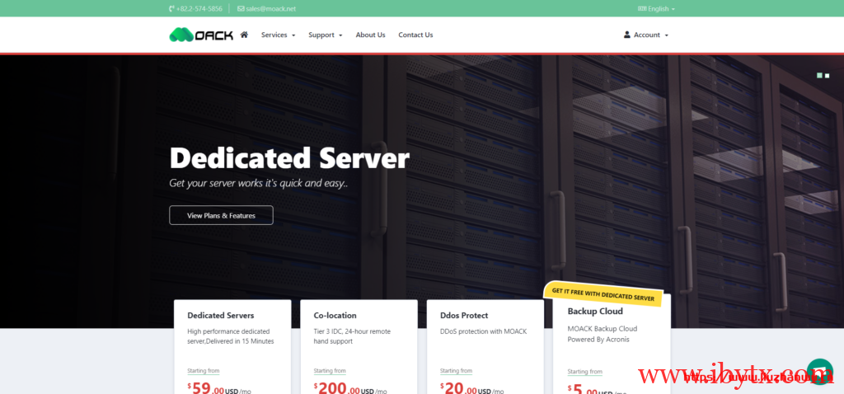
Task: Click the language flag icon
Action: pyautogui.click(x=642, y=8)
